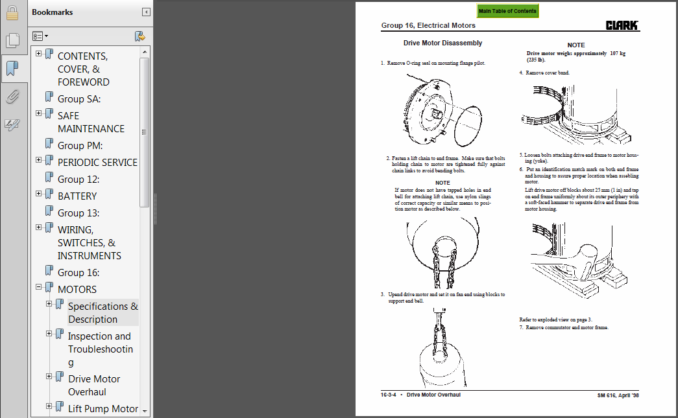Collapse the MOTORS bookmark
The image size is (678, 418).
tap(38, 286)
